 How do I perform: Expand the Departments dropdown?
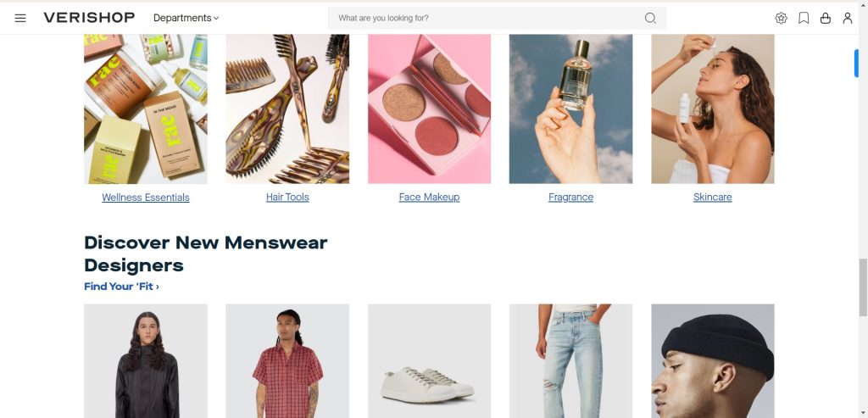point(186,18)
